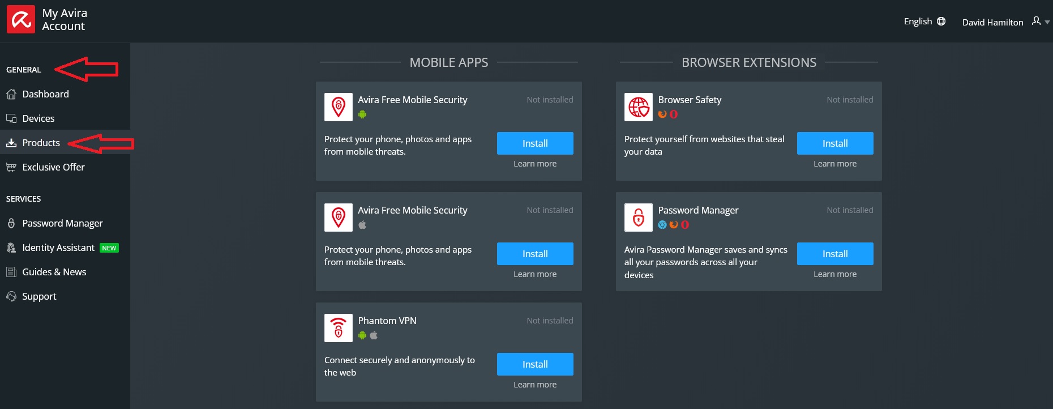Install the Phantom VPN app
Screen dimensions: 1053x409
(x=534, y=364)
